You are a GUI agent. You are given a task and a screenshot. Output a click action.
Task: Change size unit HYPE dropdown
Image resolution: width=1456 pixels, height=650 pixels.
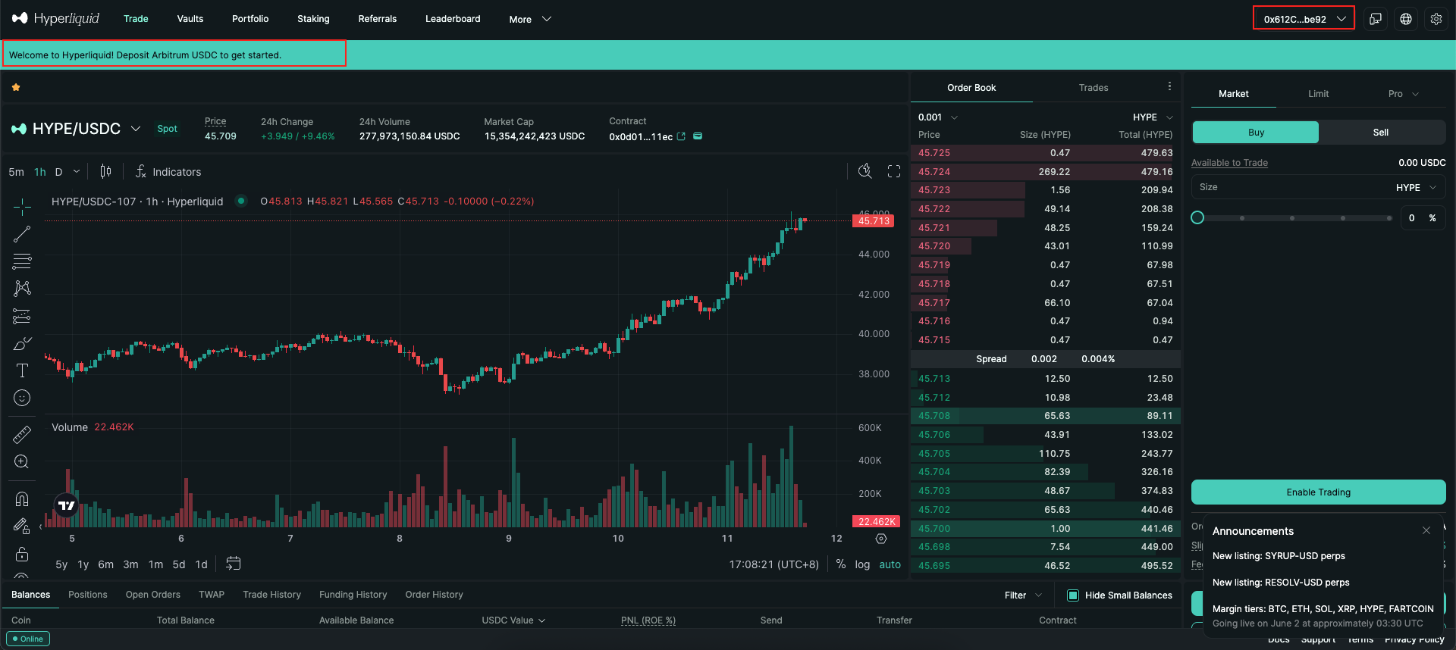point(1416,187)
